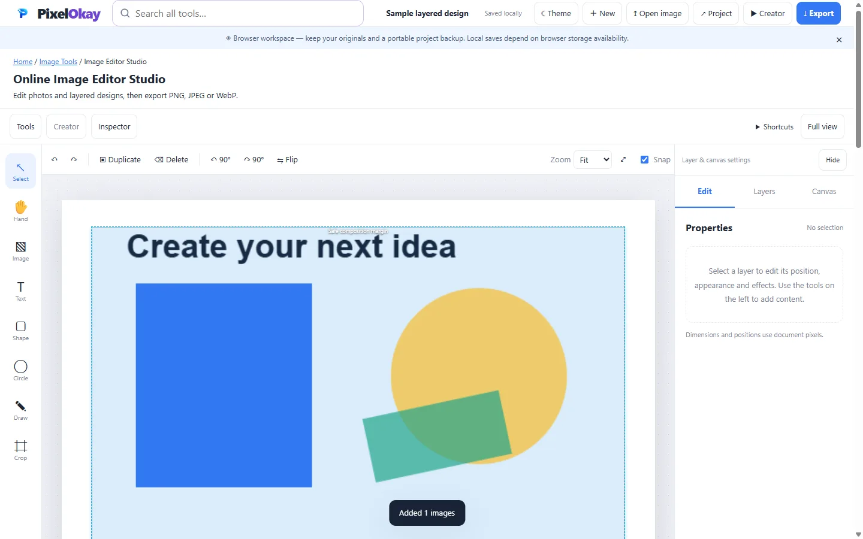Click Open image button
The width and height of the screenshot is (863, 539).
point(657,13)
